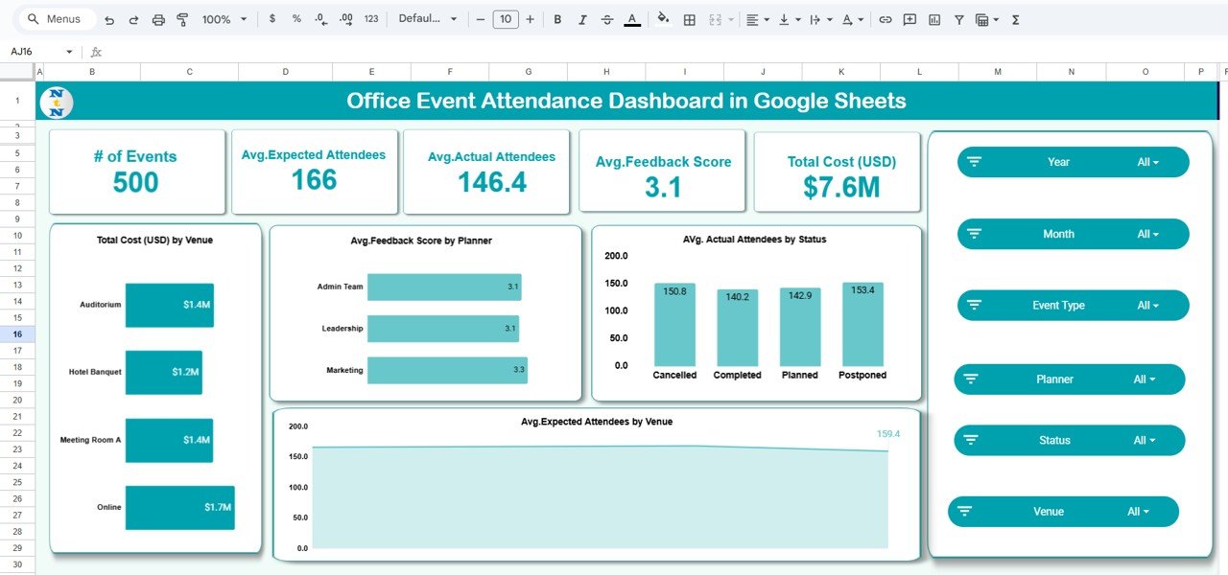Select the Paint format tool

[182, 19]
